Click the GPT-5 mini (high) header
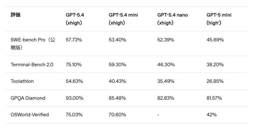Screen dimensions: 262x130 (219, 19)
